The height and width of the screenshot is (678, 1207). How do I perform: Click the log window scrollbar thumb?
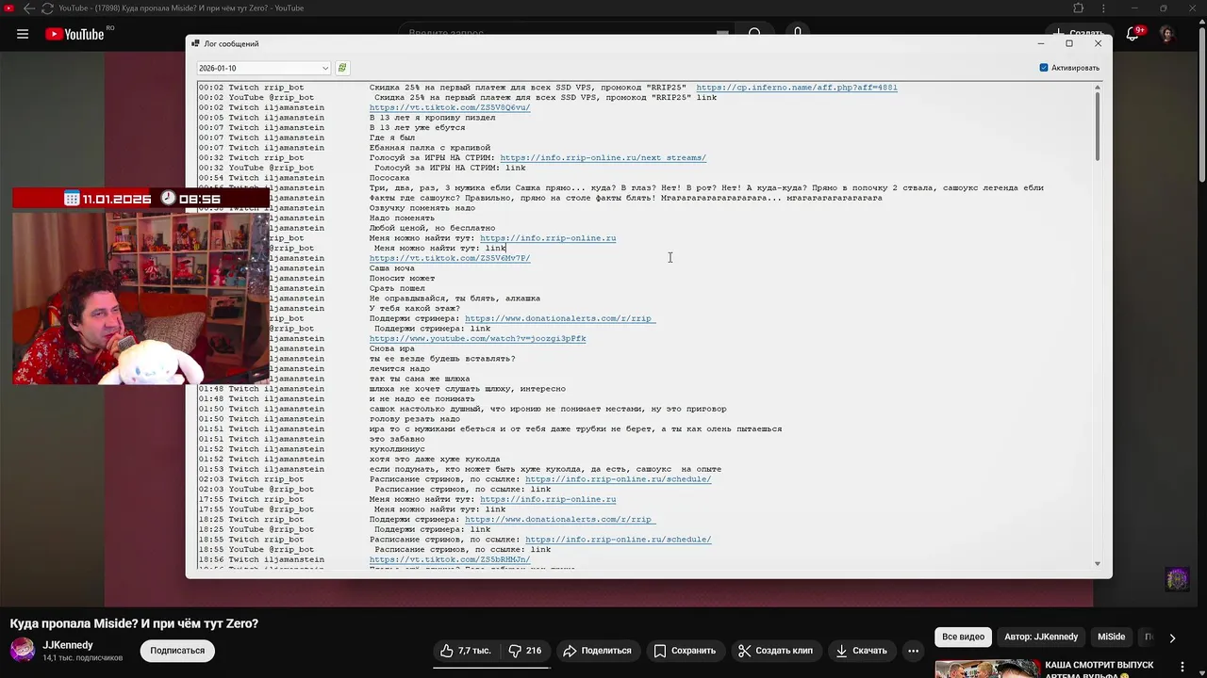(1097, 125)
